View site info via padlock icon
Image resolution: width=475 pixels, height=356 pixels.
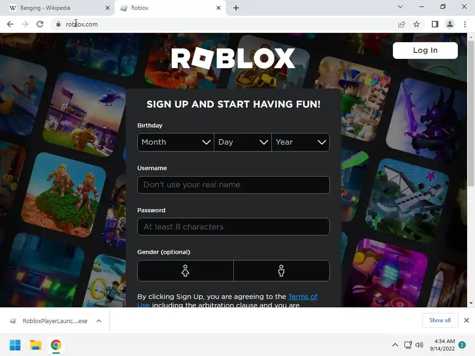pos(58,24)
